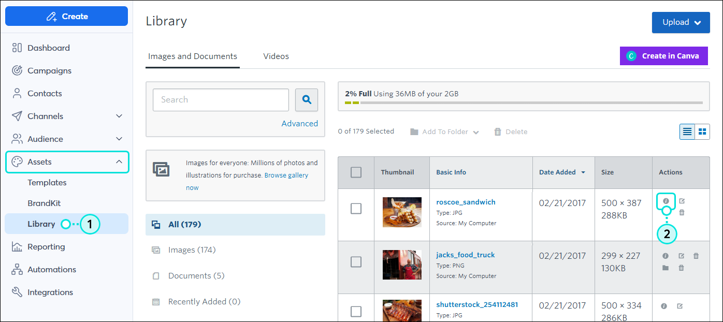Switch to grid view layout

702,131
